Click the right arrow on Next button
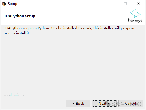Screen dimensions: 146x110 coord(109,104)
